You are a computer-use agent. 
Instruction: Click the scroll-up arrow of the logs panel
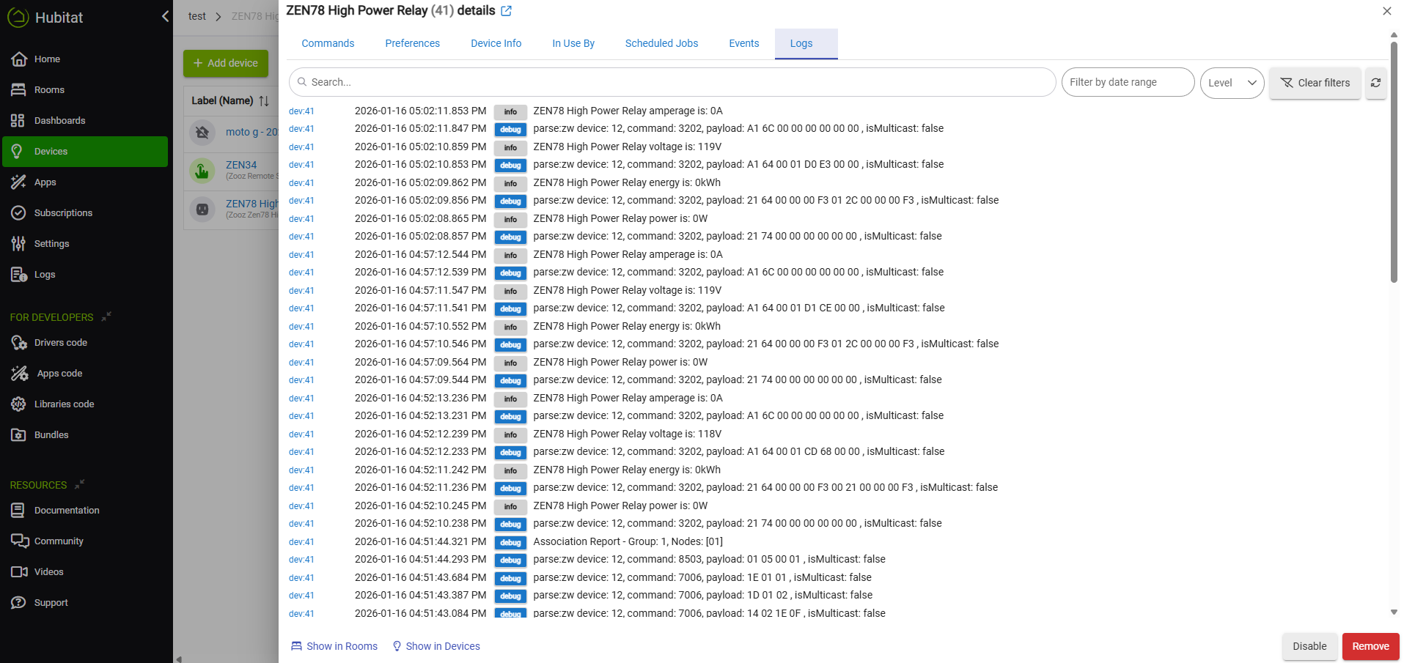[x=1394, y=34]
